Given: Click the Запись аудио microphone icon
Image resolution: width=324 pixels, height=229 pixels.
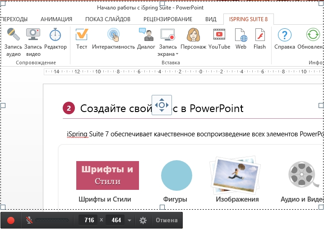Looking at the screenshot, I should (x=13, y=34).
